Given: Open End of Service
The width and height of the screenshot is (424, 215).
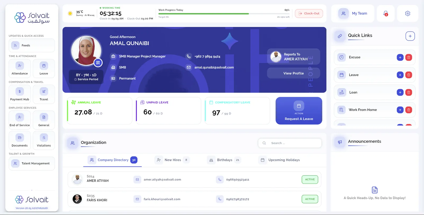Looking at the screenshot, I should pos(20,120).
